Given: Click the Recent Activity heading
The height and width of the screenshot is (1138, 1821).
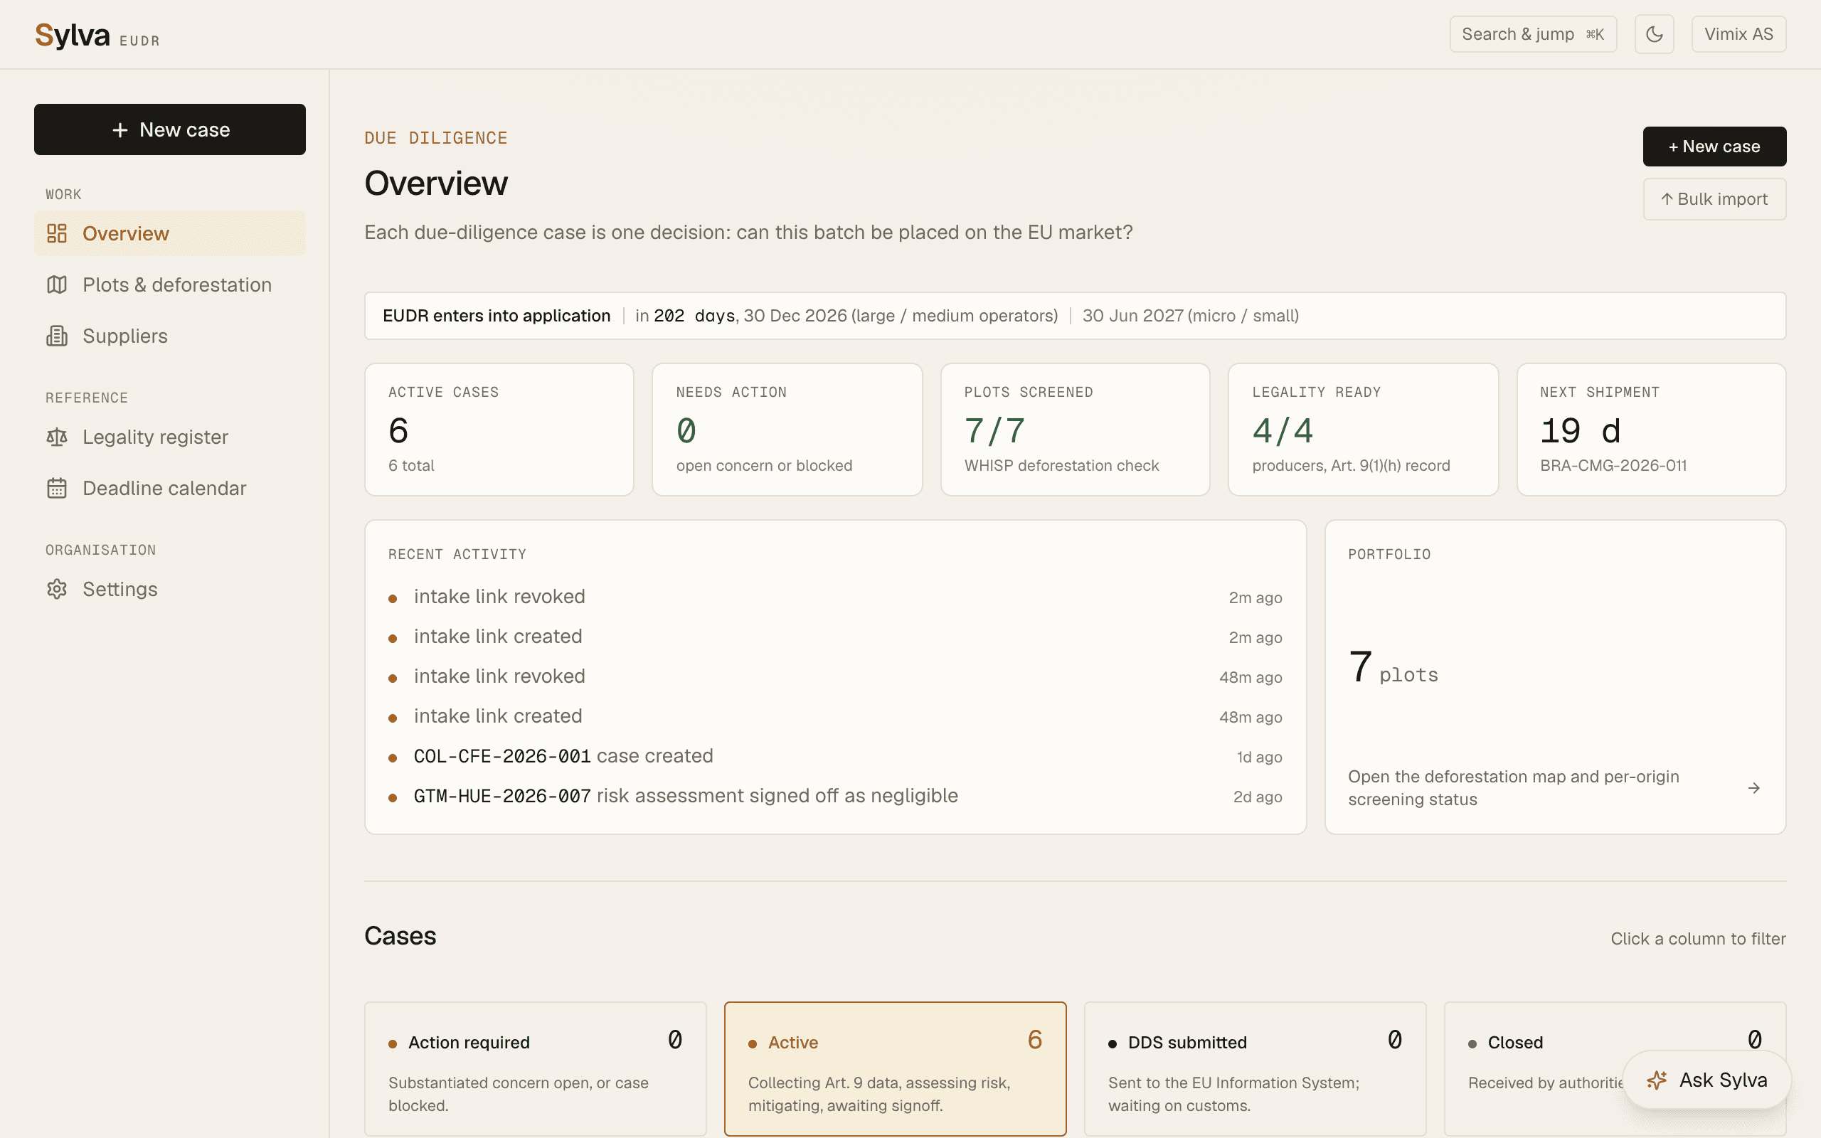Looking at the screenshot, I should pyautogui.click(x=457, y=554).
